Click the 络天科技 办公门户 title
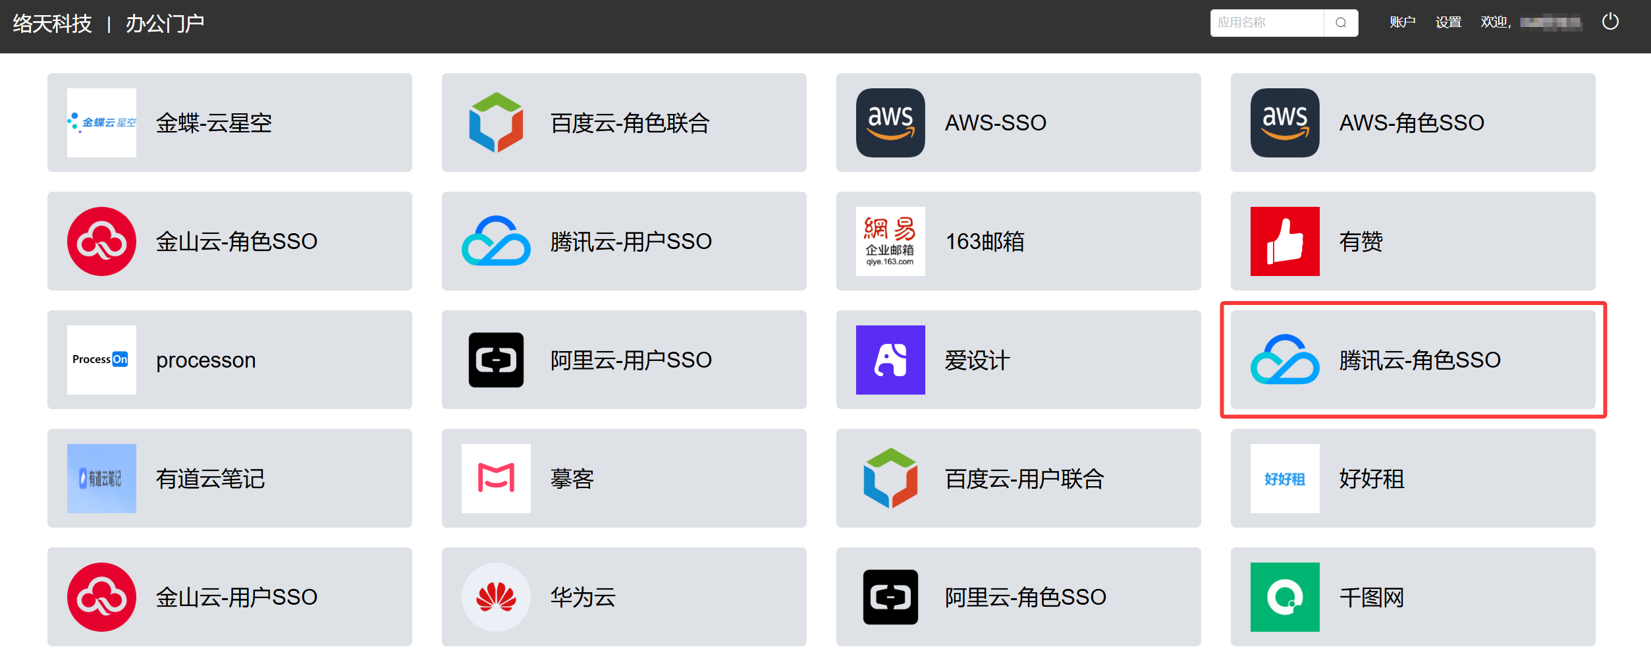Image resolution: width=1651 pixels, height=666 pixels. (109, 24)
